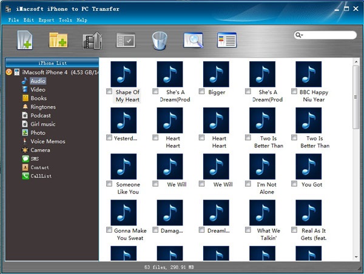Click the trash bin delete icon
Viewport: 364px width, 274px height.
point(159,40)
